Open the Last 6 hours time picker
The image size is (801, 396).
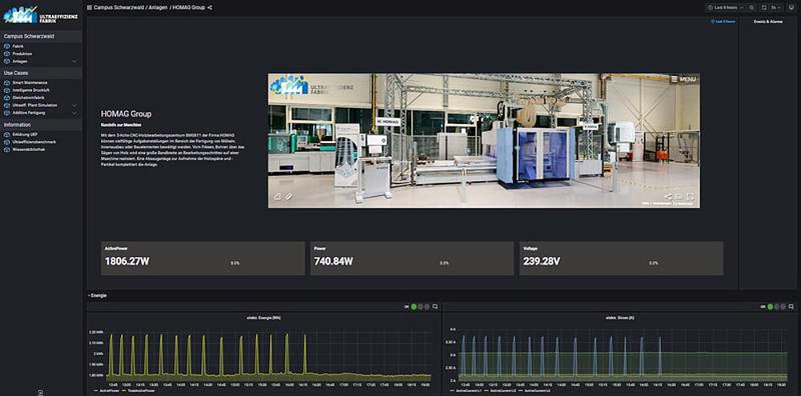pos(725,7)
